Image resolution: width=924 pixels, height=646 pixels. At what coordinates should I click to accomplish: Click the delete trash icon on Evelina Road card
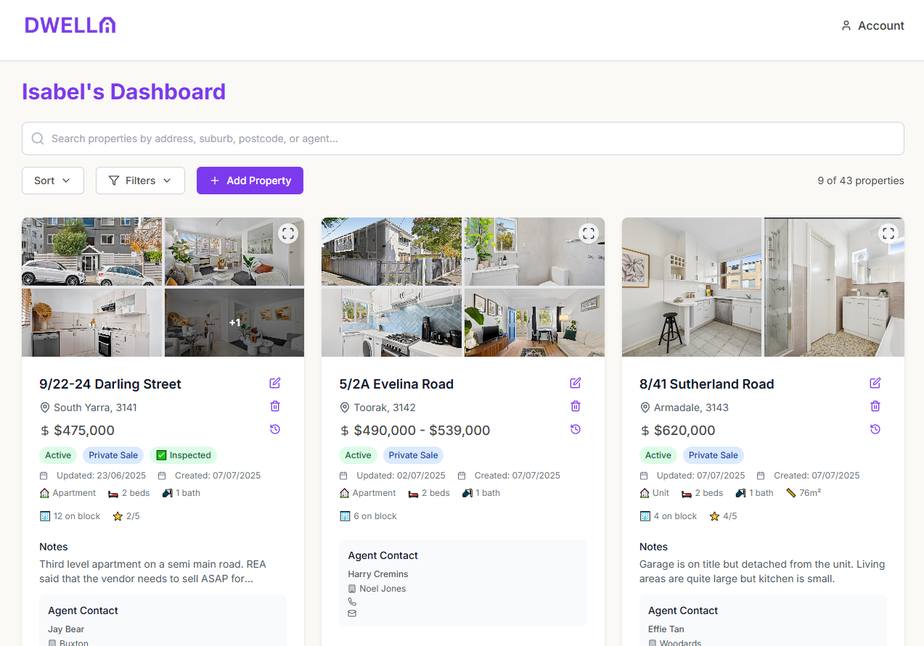click(x=575, y=406)
